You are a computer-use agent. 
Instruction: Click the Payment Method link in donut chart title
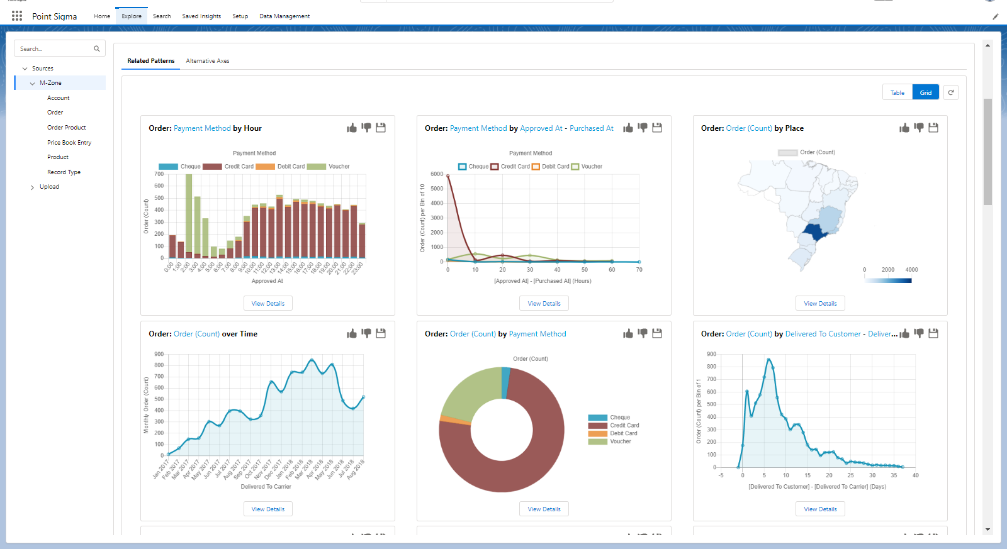[x=537, y=334]
